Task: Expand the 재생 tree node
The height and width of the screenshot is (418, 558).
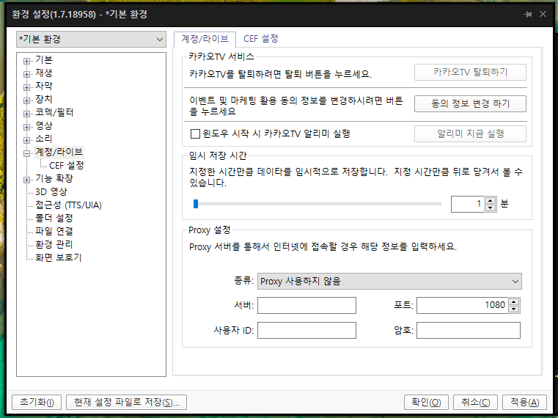Action: (x=26, y=74)
